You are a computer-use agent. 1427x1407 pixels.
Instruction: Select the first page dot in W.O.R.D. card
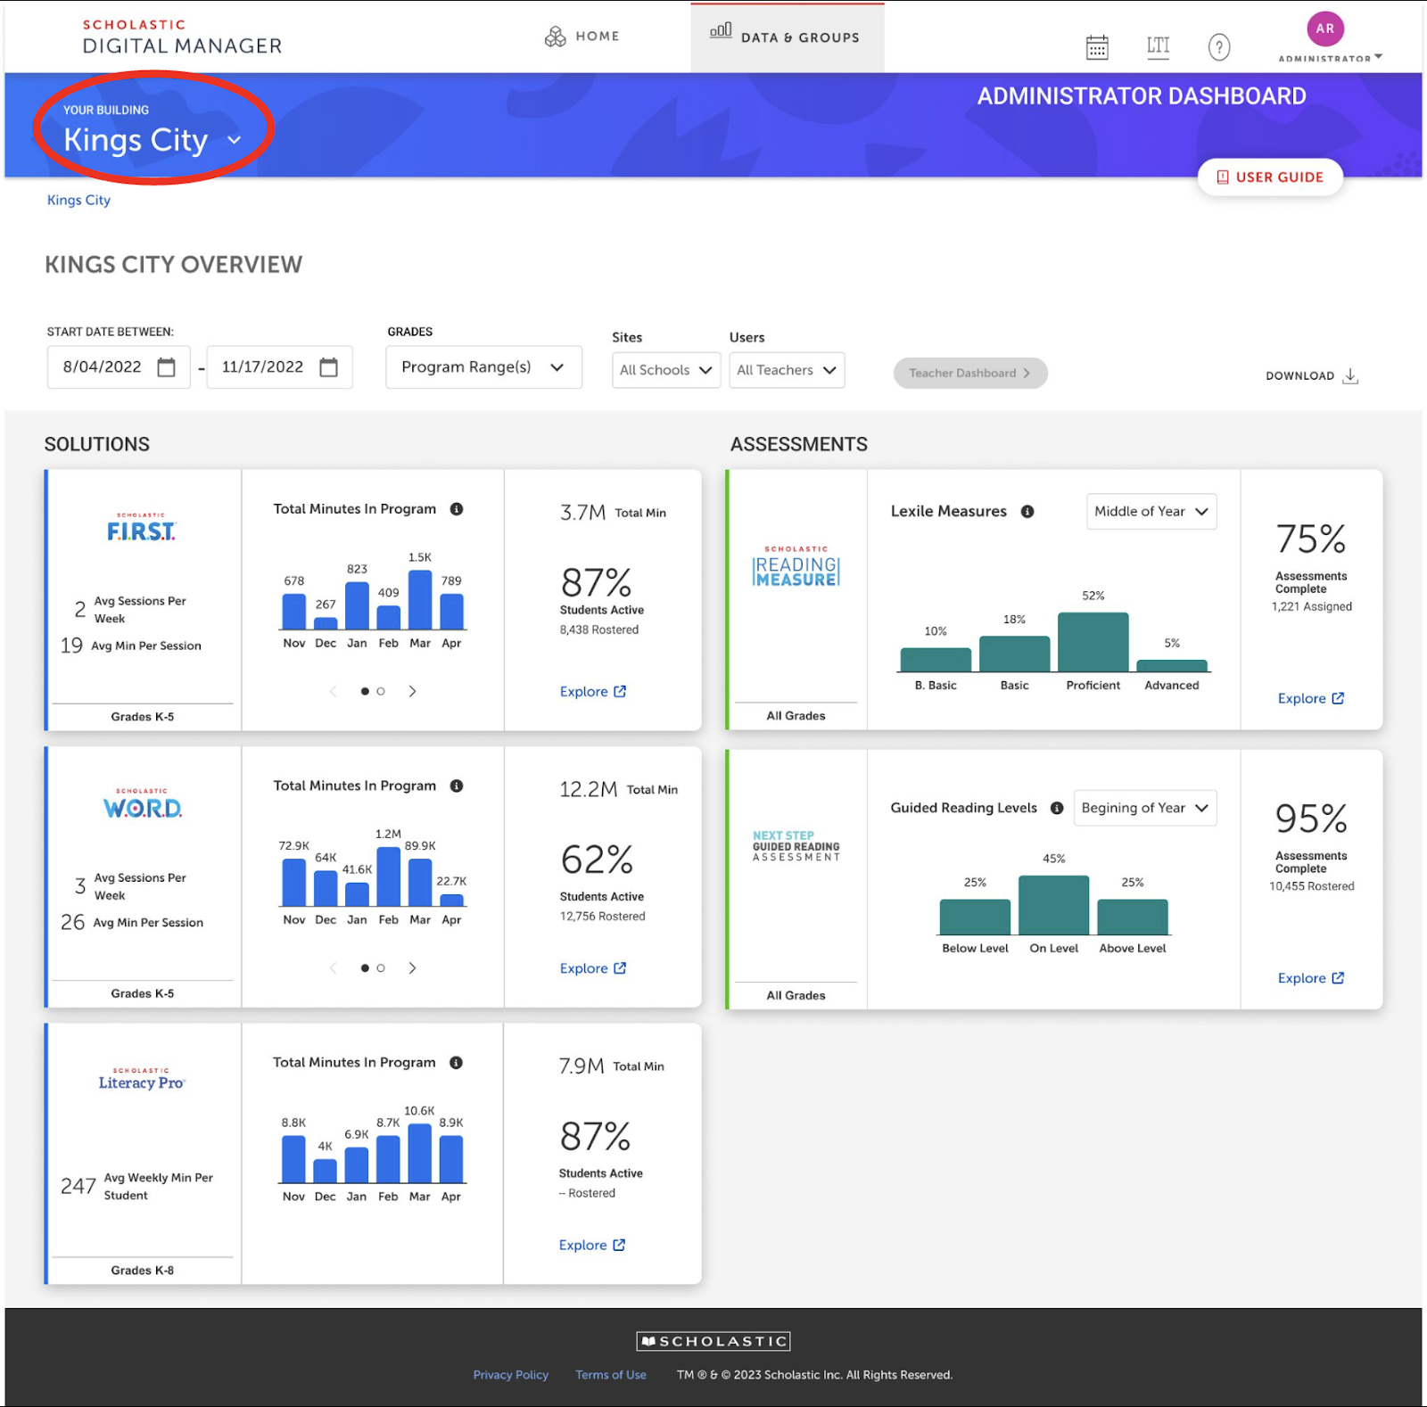(365, 968)
